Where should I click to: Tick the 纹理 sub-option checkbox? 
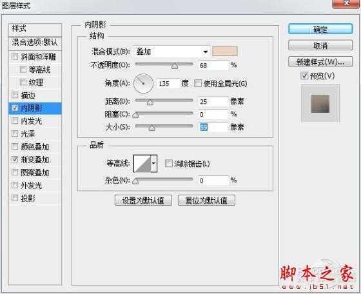coord(23,82)
